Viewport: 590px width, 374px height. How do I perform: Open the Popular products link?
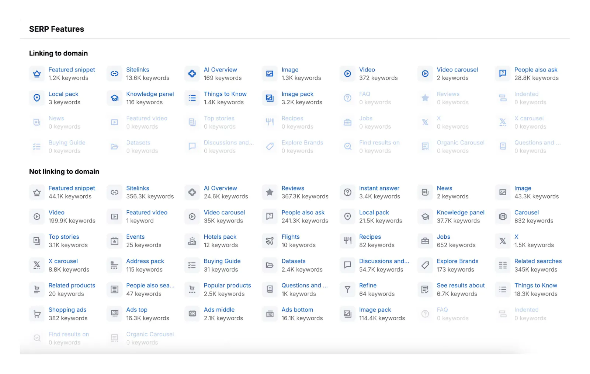pos(227,286)
